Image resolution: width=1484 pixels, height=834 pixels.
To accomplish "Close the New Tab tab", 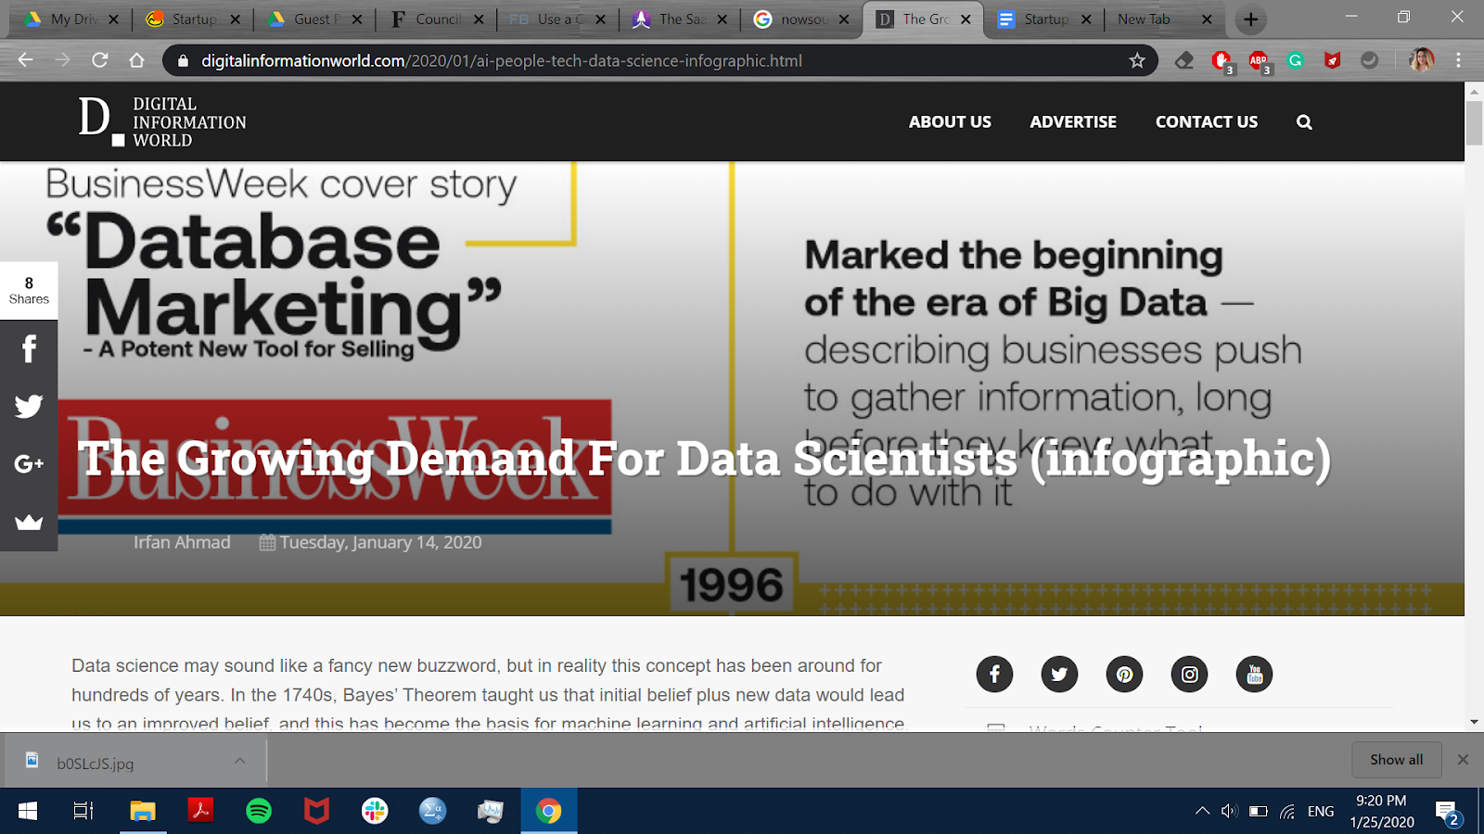I will [1207, 19].
